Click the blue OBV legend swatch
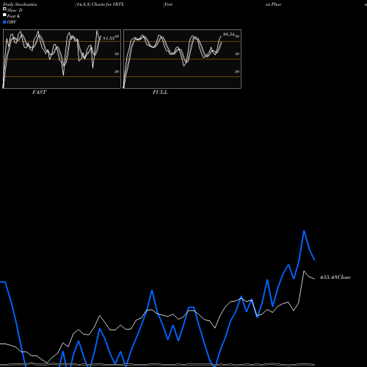The image size is (367, 367). click(4, 22)
